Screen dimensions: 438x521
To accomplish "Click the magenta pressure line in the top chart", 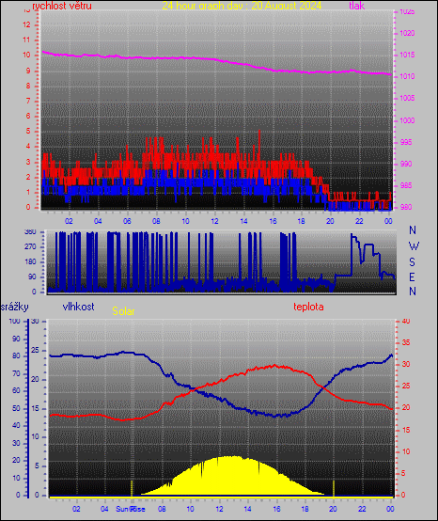I will tap(217, 60).
